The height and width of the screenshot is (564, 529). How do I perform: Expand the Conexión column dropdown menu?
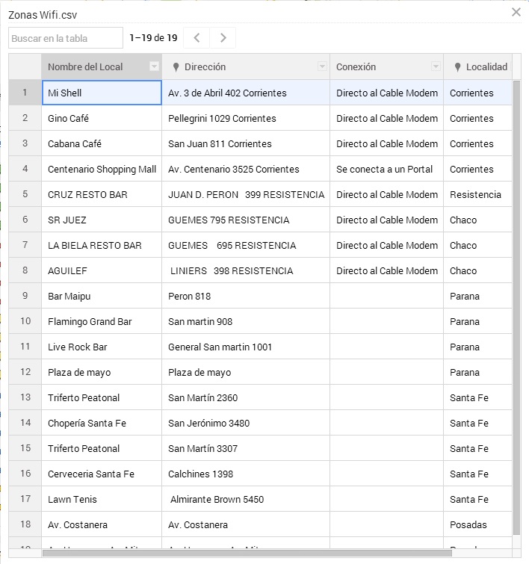436,66
